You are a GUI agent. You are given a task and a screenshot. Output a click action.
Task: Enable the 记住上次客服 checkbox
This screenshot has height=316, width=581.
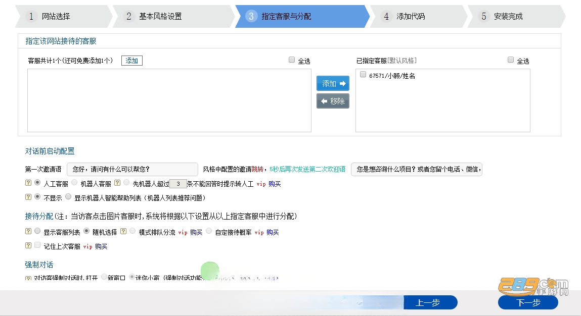37,245
